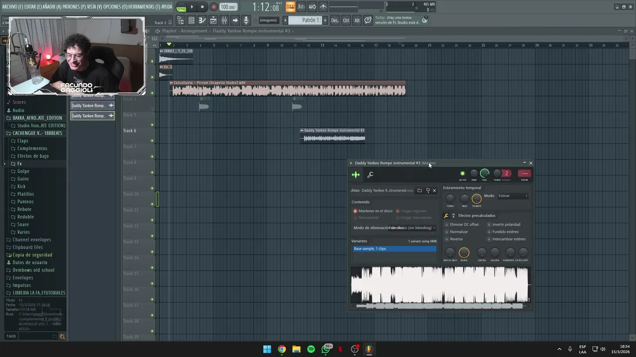Image resolution: width=636 pixels, height=357 pixels.
Task: Open the Modo Estirar dropdown
Action: [x=513, y=196]
